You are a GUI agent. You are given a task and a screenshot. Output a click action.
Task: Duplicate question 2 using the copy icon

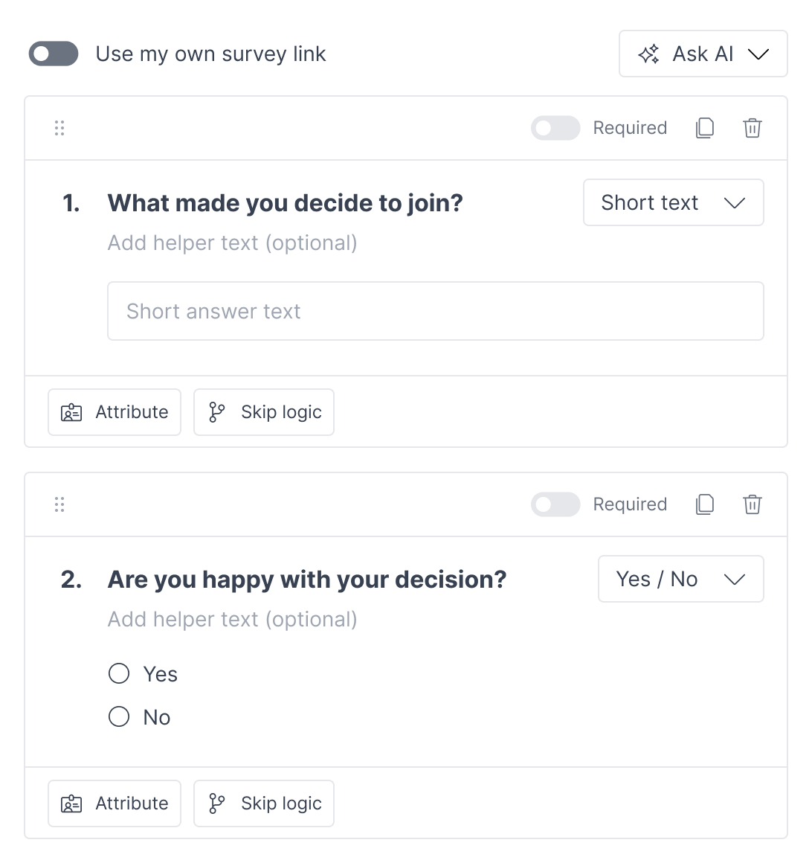[704, 504]
